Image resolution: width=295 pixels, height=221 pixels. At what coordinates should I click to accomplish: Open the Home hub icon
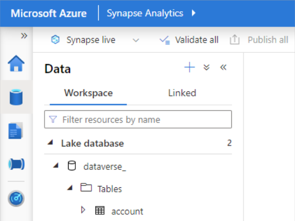point(16,64)
